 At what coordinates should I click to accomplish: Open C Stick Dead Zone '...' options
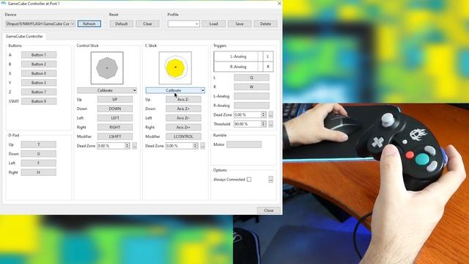(203, 146)
